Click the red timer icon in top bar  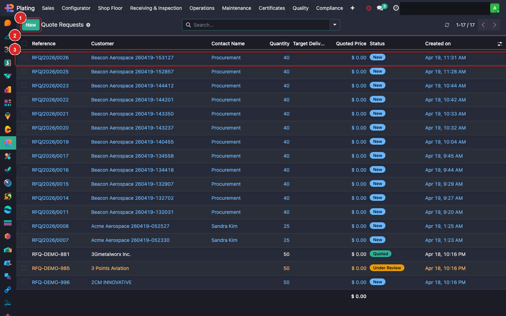click(x=369, y=8)
